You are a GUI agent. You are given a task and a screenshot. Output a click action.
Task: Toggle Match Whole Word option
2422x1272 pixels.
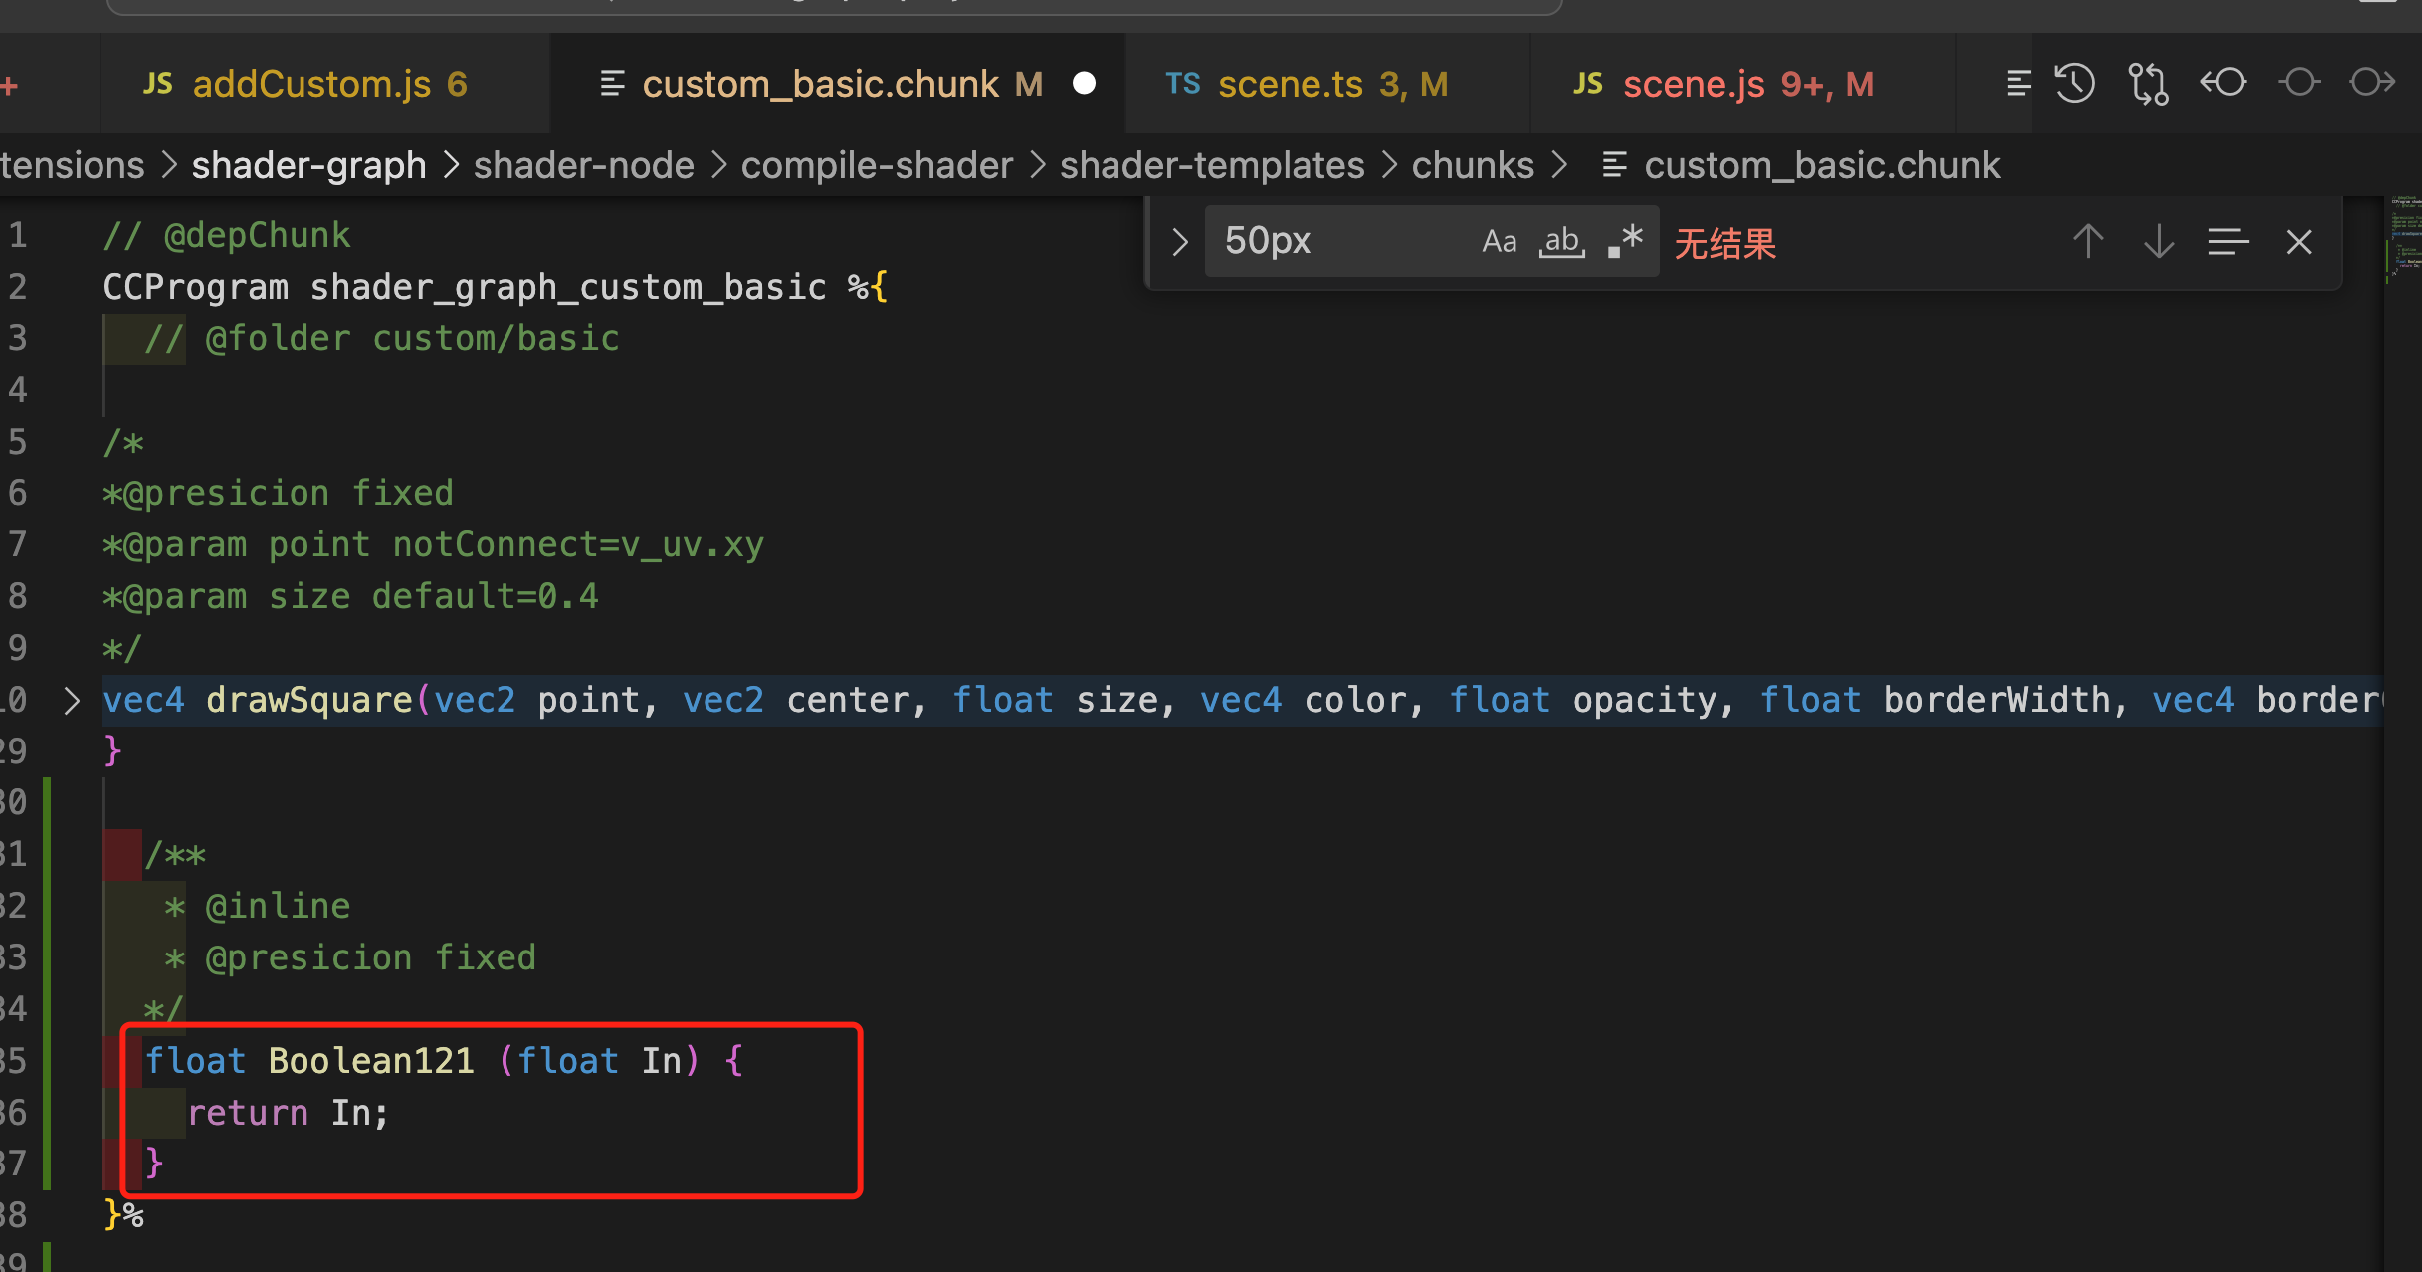point(1562,242)
